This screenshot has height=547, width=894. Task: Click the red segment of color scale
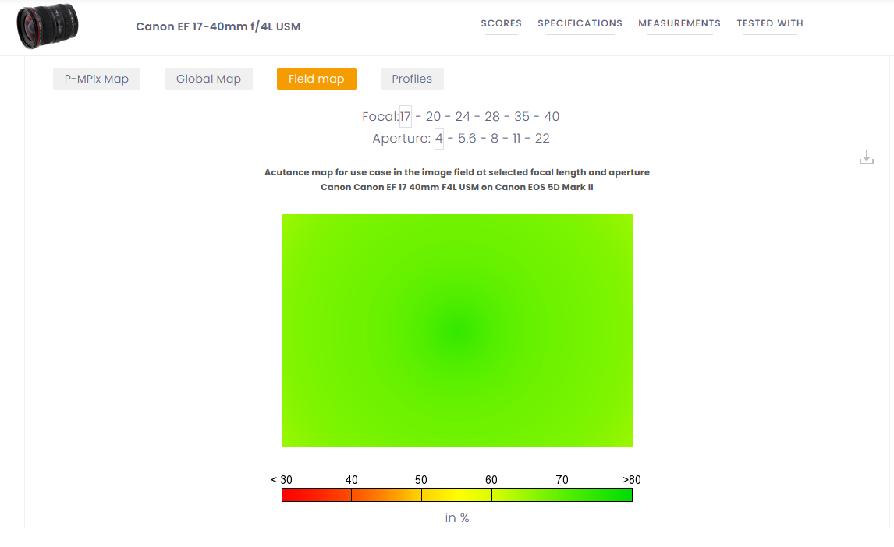(x=317, y=496)
